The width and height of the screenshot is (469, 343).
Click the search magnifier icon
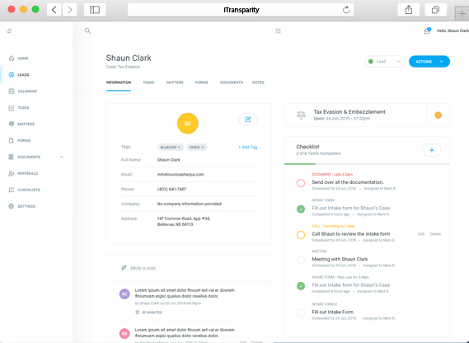87,31
